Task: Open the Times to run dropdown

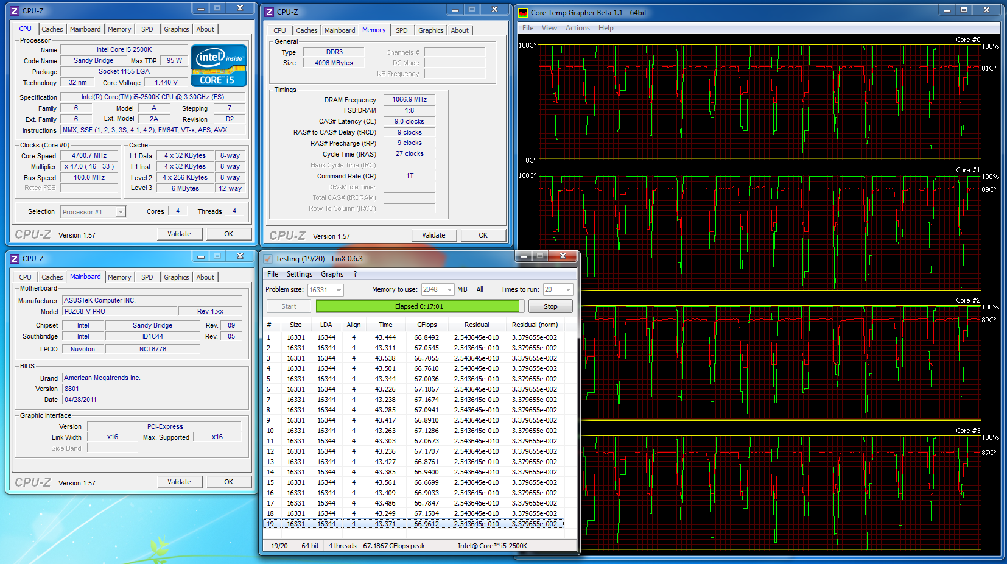Action: click(558, 290)
